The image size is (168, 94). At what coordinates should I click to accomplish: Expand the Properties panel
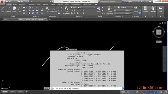click(x=119, y=16)
